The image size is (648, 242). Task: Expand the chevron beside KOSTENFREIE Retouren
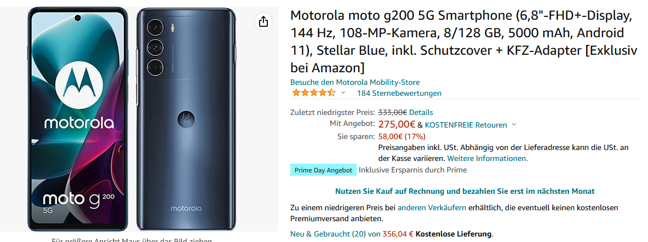pos(514,125)
